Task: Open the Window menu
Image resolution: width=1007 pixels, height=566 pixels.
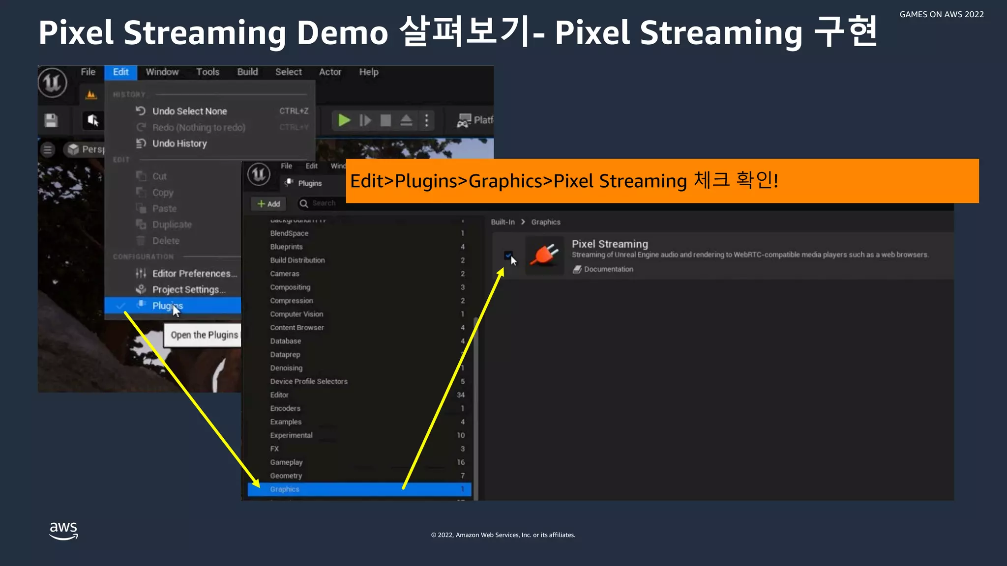Action: (162, 72)
